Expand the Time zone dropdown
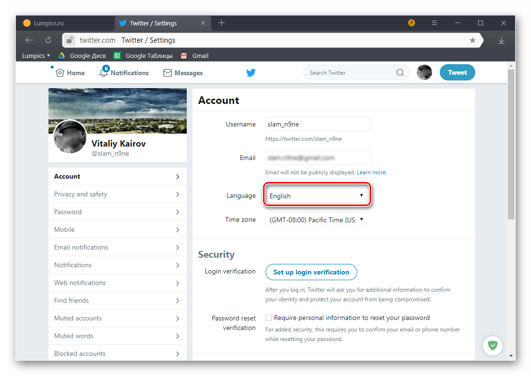The height and width of the screenshot is (376, 531). click(x=315, y=220)
